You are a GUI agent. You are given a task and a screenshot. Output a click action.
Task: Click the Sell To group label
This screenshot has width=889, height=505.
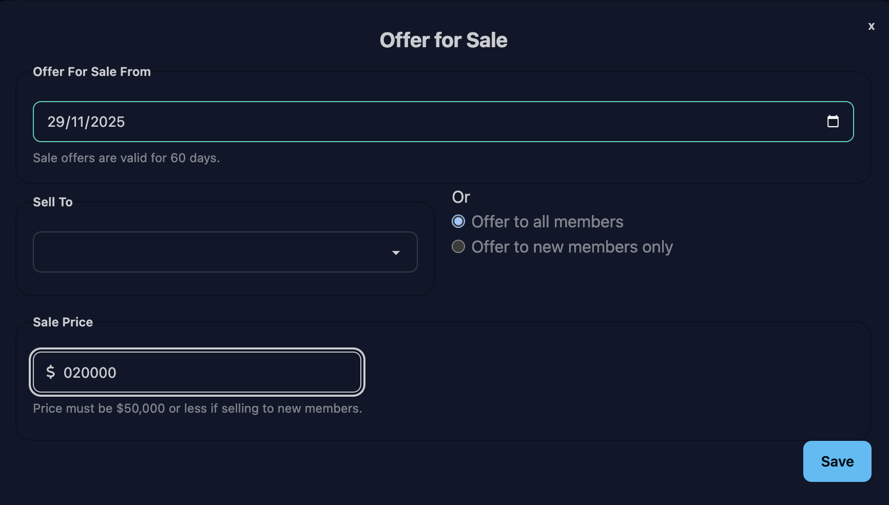click(53, 202)
